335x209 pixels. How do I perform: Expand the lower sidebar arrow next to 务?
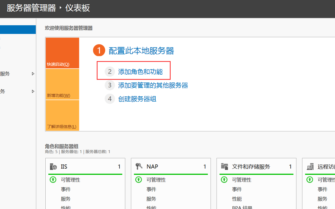(33, 91)
